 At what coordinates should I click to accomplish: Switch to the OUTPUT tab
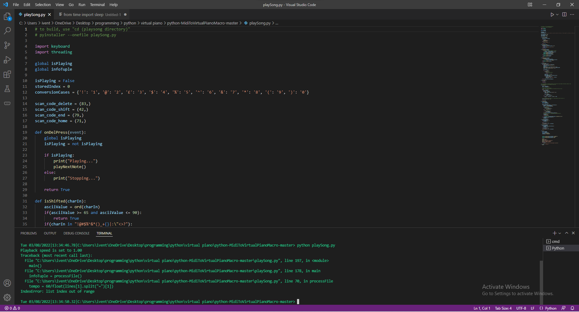tap(50, 233)
